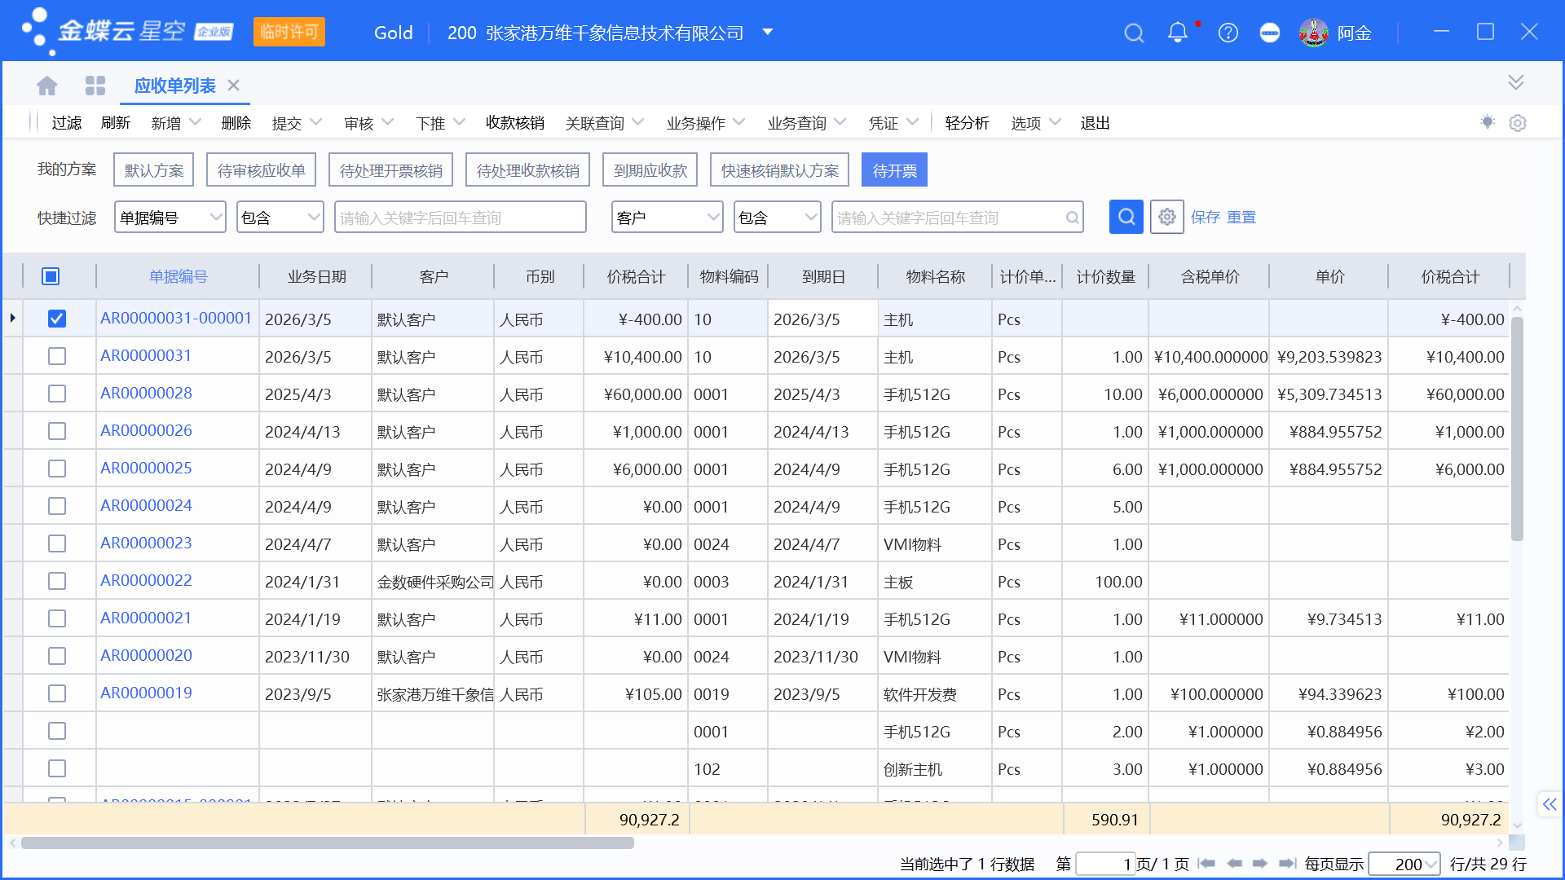Switch to the 应收单列表 tab
Screen dimensions: 1565x880
click(x=174, y=86)
